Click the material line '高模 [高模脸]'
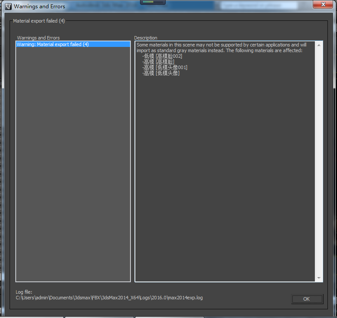This screenshot has height=318, width=337. 158,62
